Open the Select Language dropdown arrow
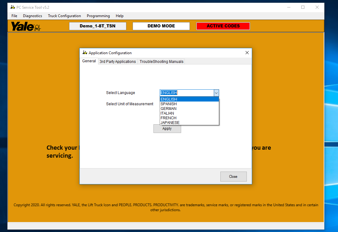This screenshot has height=232, width=338. 216,93
